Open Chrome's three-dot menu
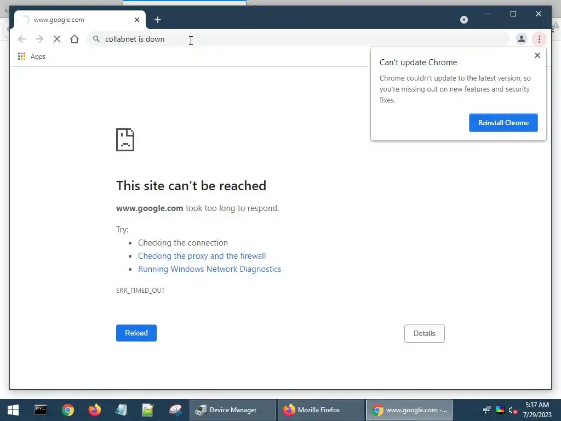Screen dimensions: 561x421 (539, 39)
